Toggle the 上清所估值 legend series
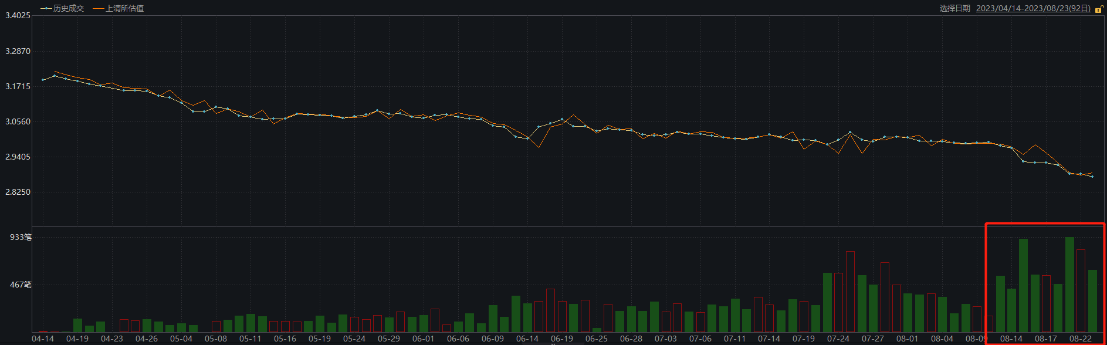Image resolution: width=1107 pixels, height=345 pixels. (119, 8)
